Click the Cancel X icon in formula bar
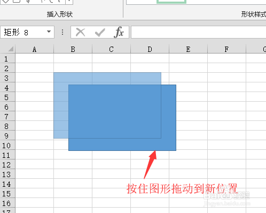Screen dimensions: 266x213 80,32
